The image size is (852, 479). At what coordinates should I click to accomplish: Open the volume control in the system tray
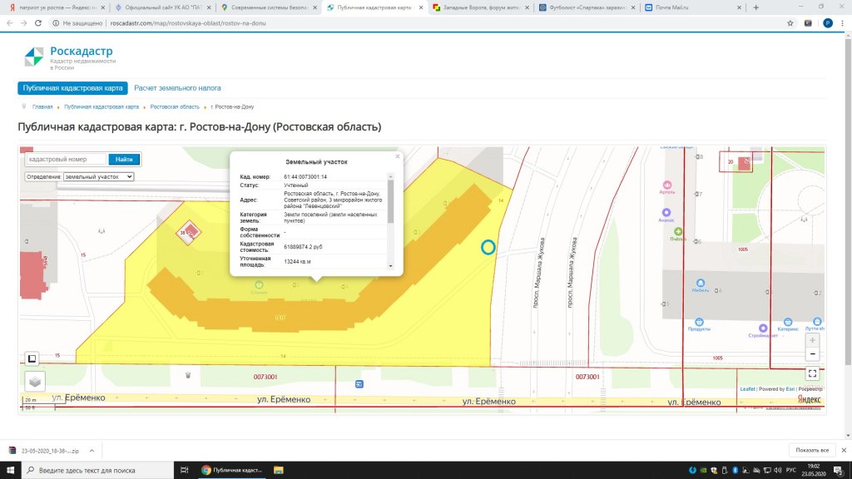pyautogui.click(x=778, y=471)
